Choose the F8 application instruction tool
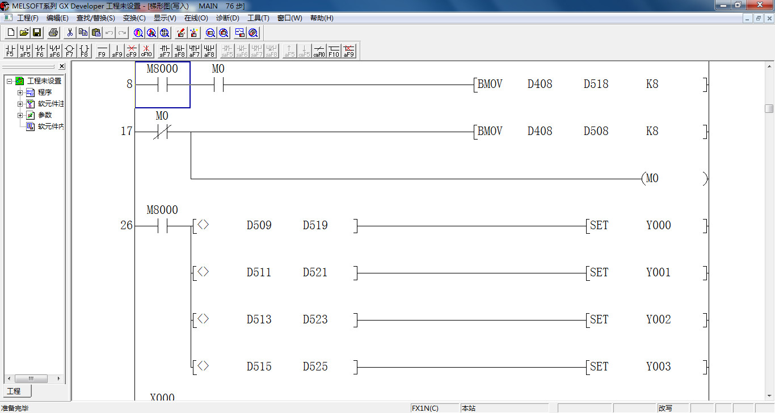 84,51
